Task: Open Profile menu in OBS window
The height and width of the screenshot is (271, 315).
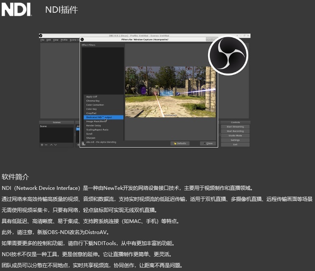Action: point(64,40)
